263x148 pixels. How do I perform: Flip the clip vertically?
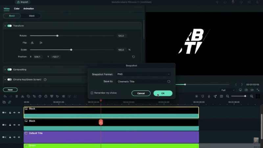coord(41,43)
